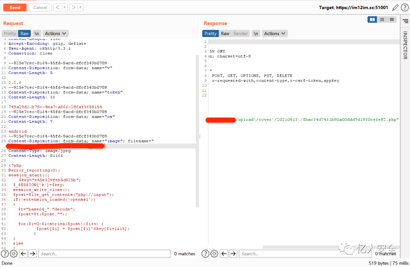The width and height of the screenshot is (410, 267).
Task: Choose the side-by-side layout icon
Action: coord(372,20)
